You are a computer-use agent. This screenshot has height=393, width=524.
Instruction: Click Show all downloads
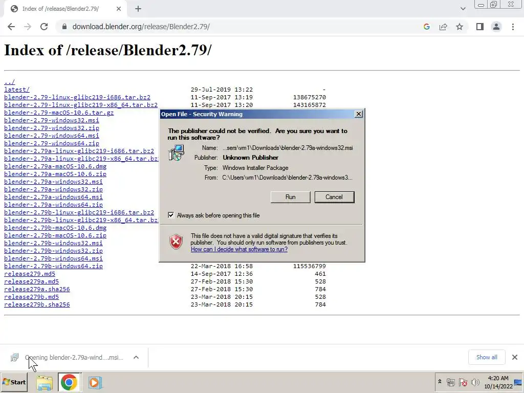coord(487,357)
